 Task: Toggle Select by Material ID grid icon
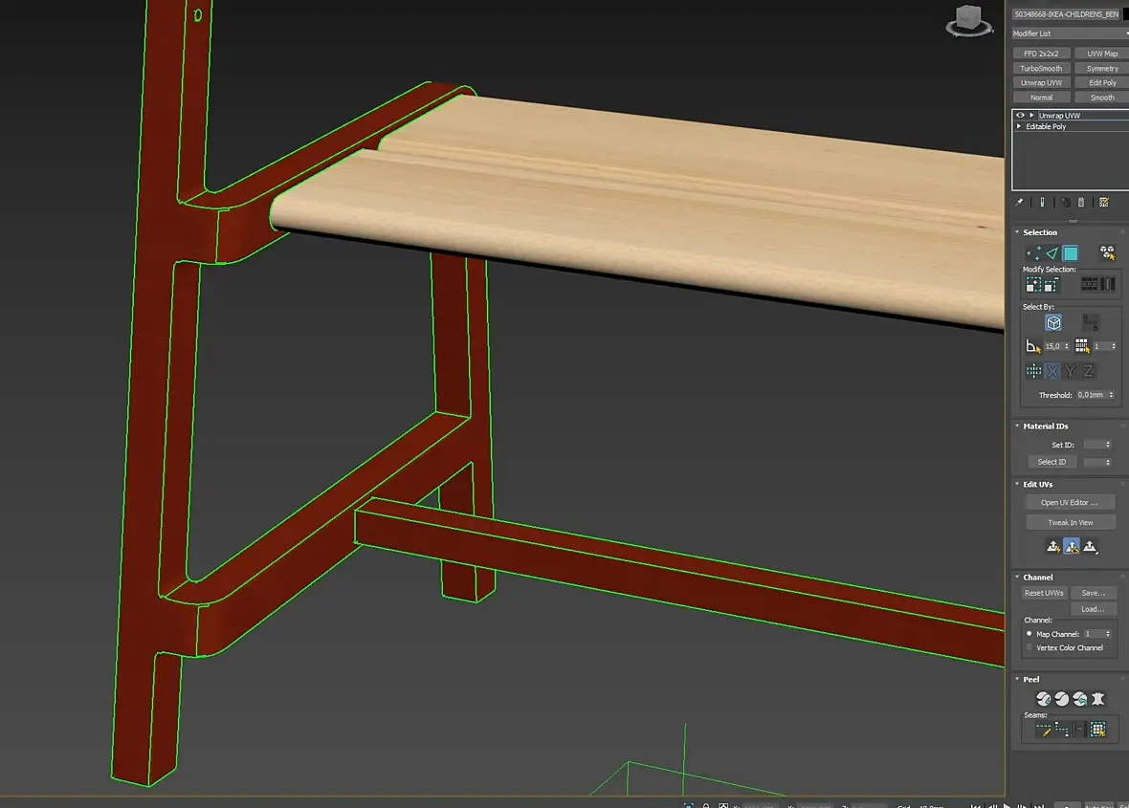(1082, 346)
